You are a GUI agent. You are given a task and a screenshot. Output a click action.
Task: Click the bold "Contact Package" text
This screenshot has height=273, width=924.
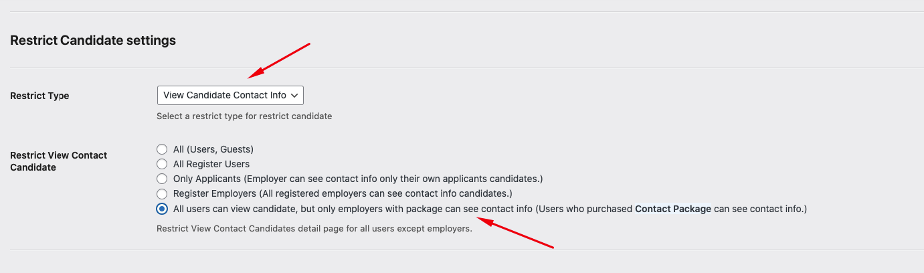click(672, 209)
